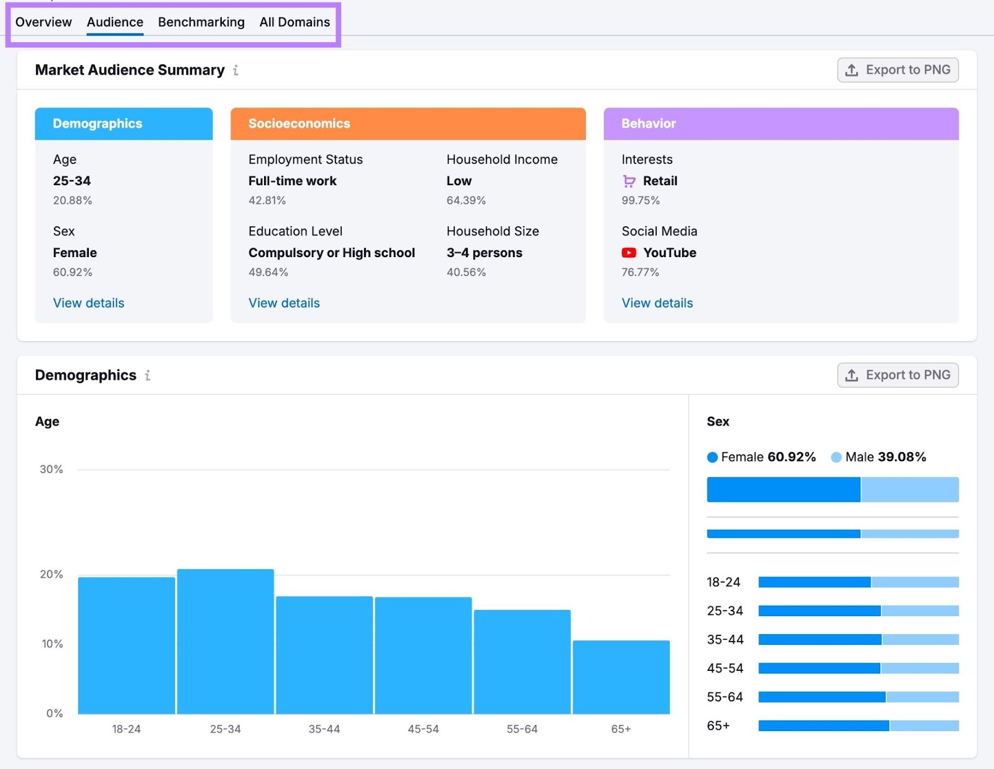Switch to the Benchmarking tab
The height and width of the screenshot is (769, 994).
pos(201,22)
